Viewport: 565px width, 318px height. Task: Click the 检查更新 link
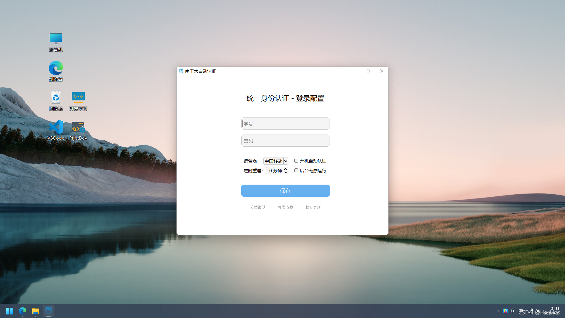[313, 208]
